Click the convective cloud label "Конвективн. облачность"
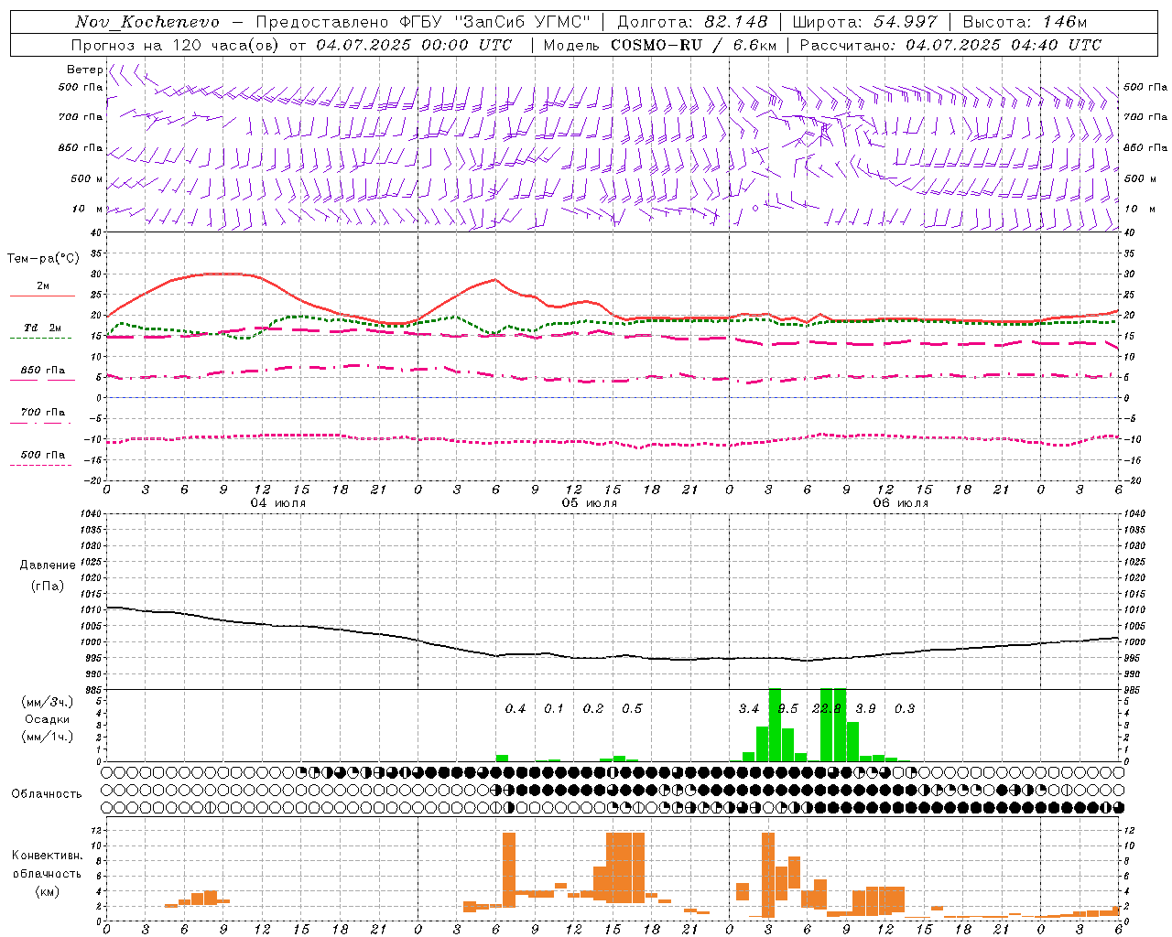This screenshot has width=1172, height=937. pyautogui.click(x=47, y=865)
